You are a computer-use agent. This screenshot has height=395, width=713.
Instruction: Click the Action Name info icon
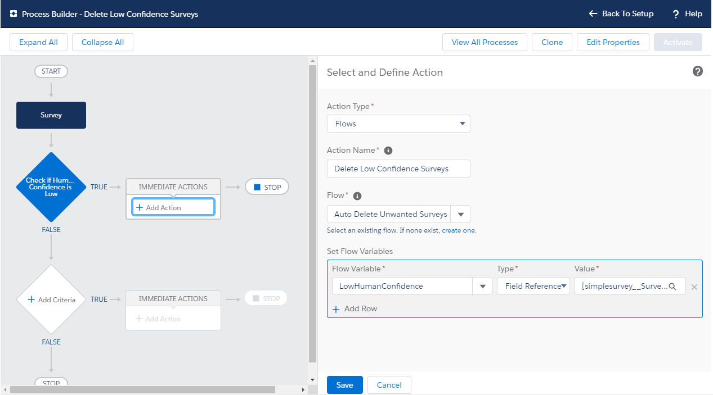pos(388,151)
